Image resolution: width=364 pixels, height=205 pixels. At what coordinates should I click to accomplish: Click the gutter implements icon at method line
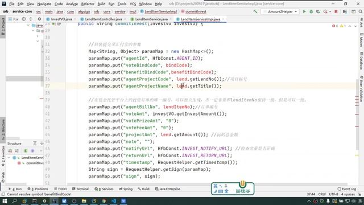tap(53, 24)
